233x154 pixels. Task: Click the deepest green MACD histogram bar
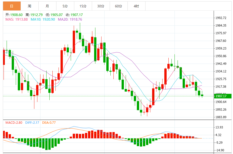tap(46, 144)
